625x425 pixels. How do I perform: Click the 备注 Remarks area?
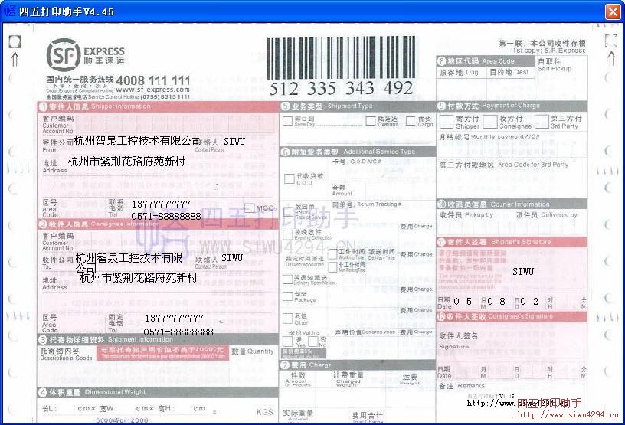512,400
